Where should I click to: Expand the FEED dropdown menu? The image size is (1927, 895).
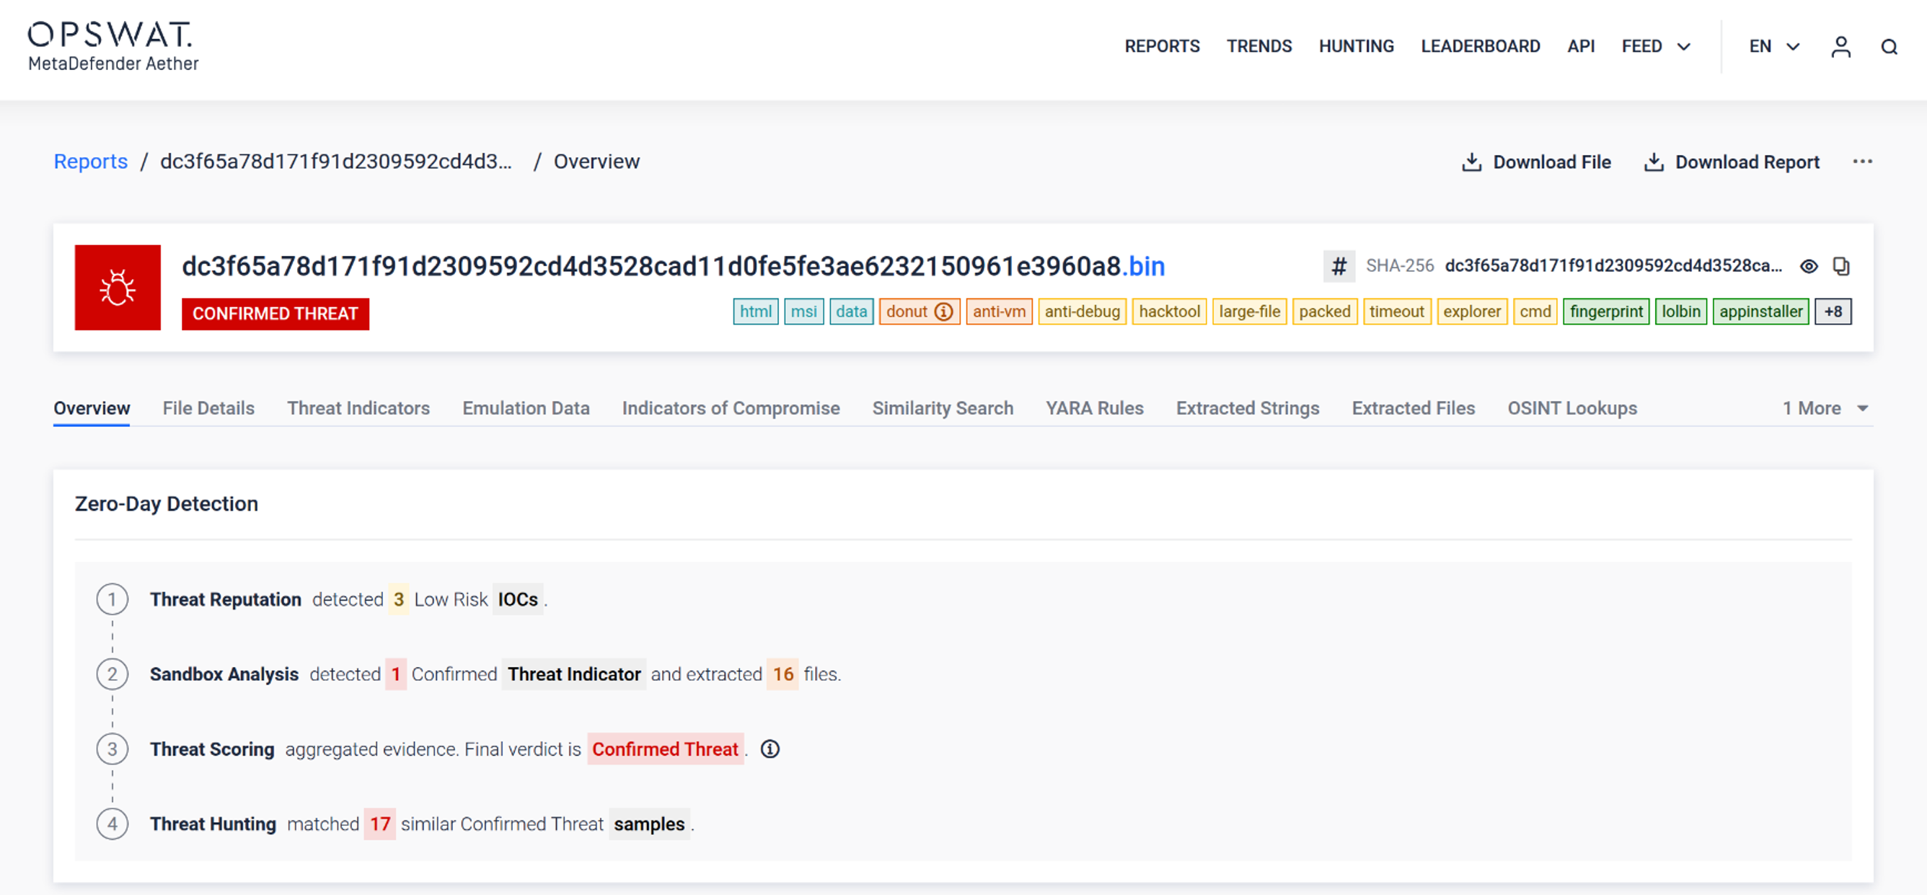1655,46
